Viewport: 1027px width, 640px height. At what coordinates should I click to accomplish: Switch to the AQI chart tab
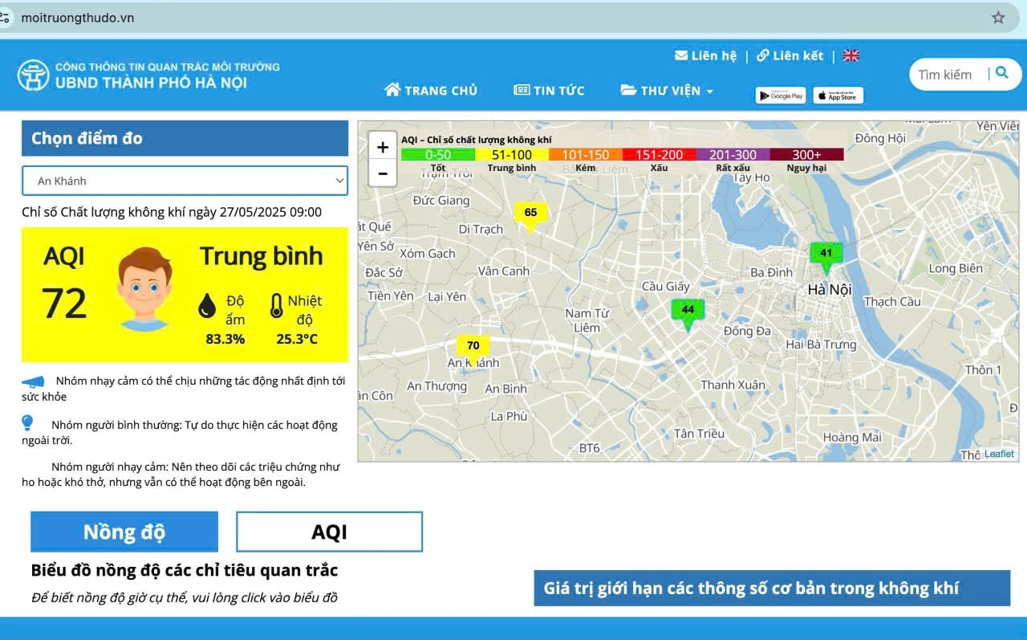click(329, 532)
